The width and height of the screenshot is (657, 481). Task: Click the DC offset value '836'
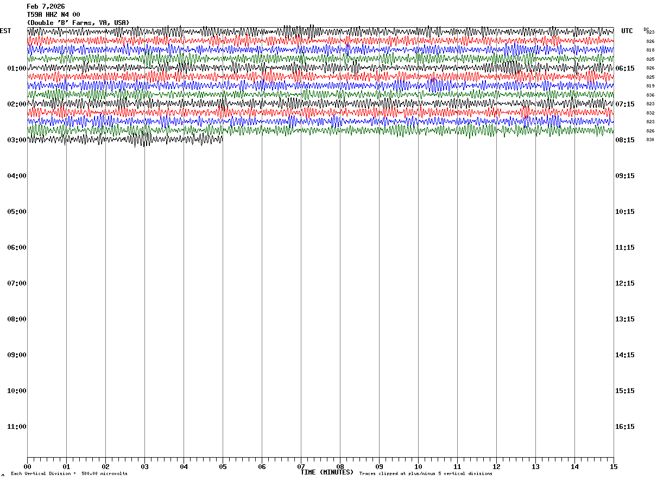(650, 95)
